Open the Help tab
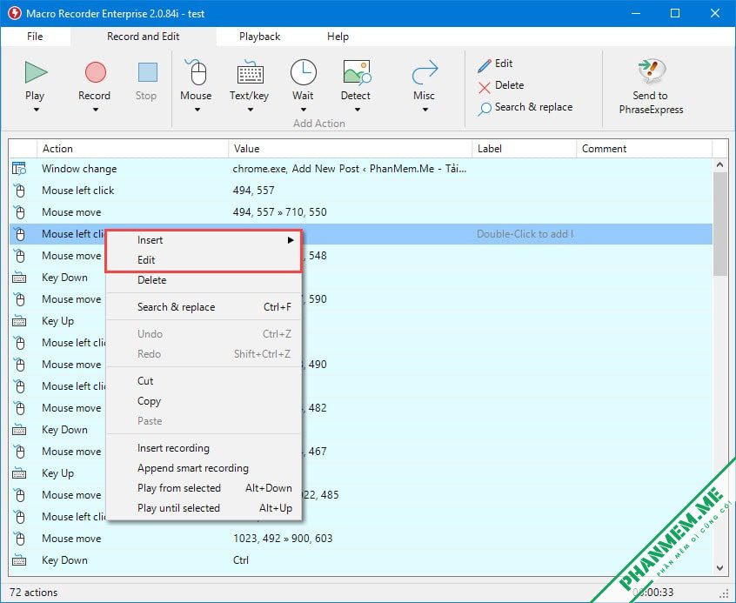Image resolution: width=736 pixels, height=603 pixels. tap(338, 37)
